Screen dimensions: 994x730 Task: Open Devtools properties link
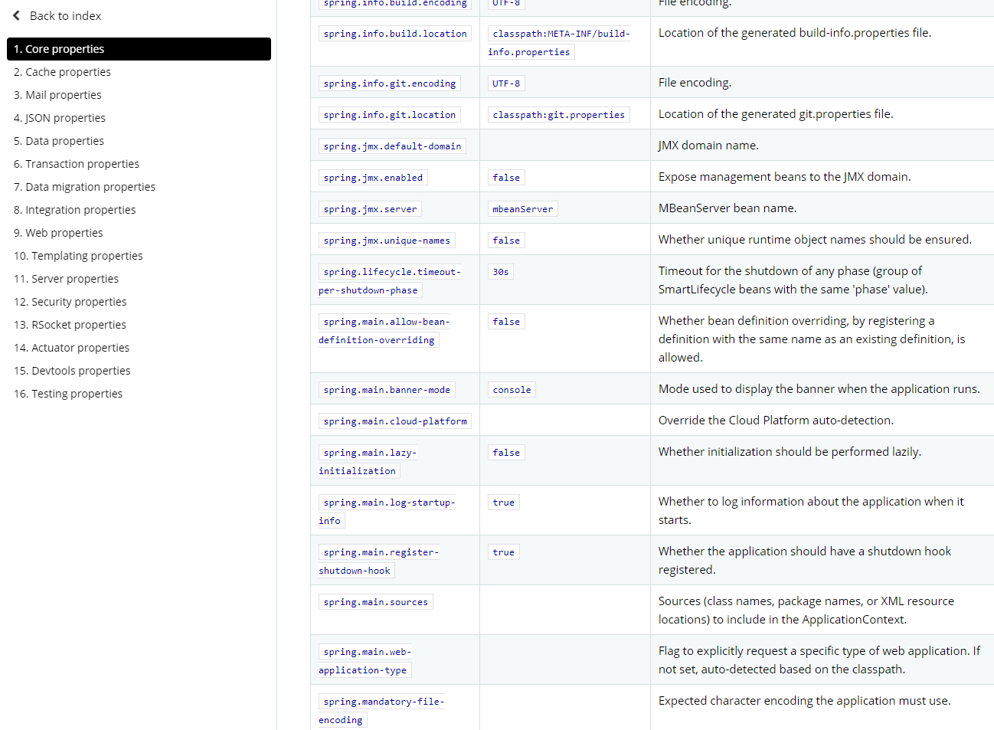pos(72,371)
